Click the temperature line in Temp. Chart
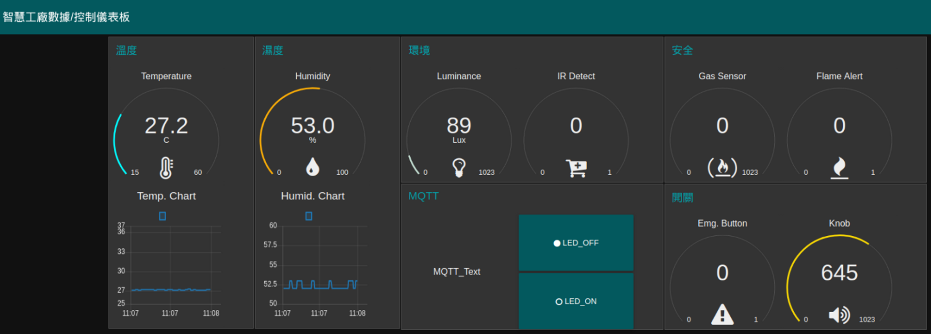Image resolution: width=931 pixels, height=334 pixels. pos(171,290)
